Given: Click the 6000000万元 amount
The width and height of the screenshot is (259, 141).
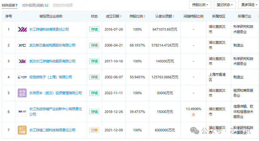Looking at the screenshot, I should [165, 130].
